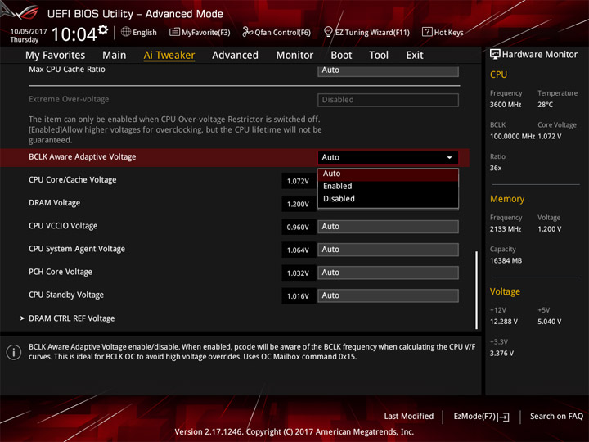The image size is (589, 442).
Task: Select the Max CPU Cache Ratio label
Action: tap(67, 69)
